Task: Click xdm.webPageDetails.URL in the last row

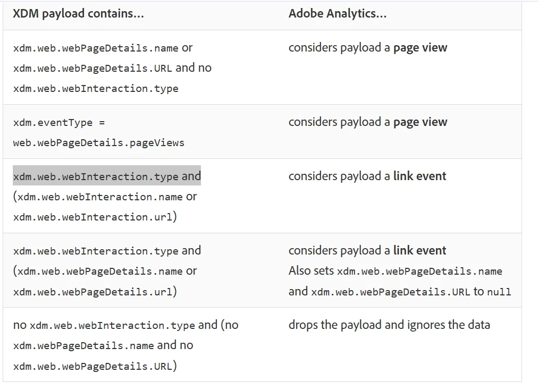Action: pyautogui.click(x=93, y=367)
